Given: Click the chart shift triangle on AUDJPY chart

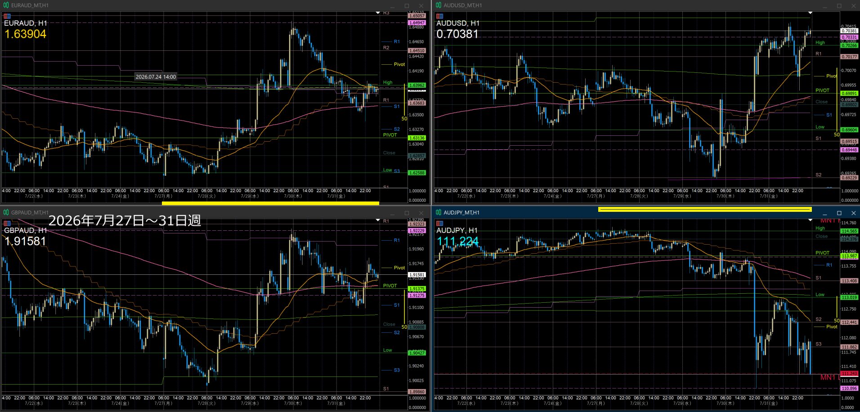Looking at the screenshot, I should (810, 220).
